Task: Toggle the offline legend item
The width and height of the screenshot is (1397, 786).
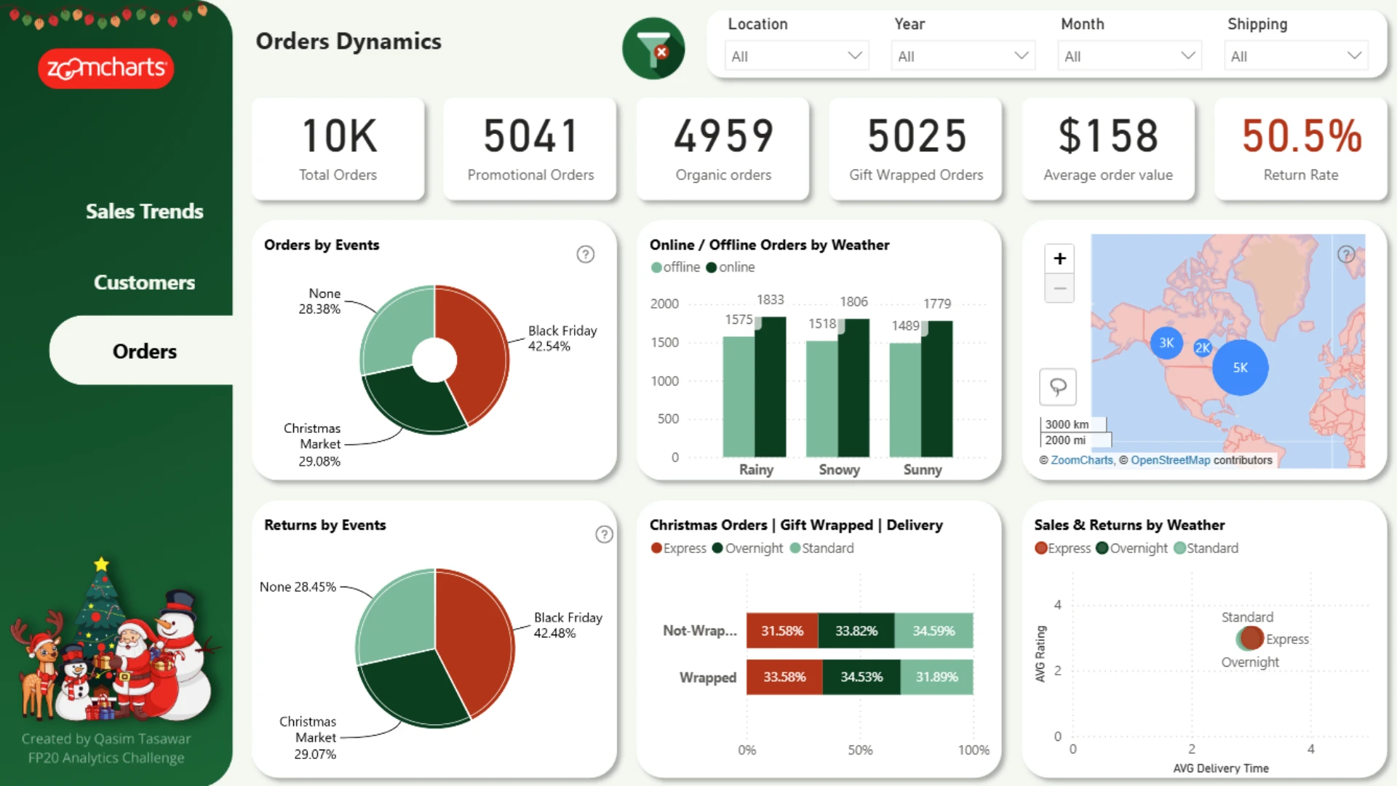Action: 675,267
